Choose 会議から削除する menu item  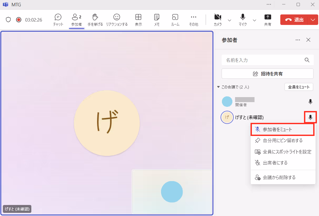click(x=283, y=177)
